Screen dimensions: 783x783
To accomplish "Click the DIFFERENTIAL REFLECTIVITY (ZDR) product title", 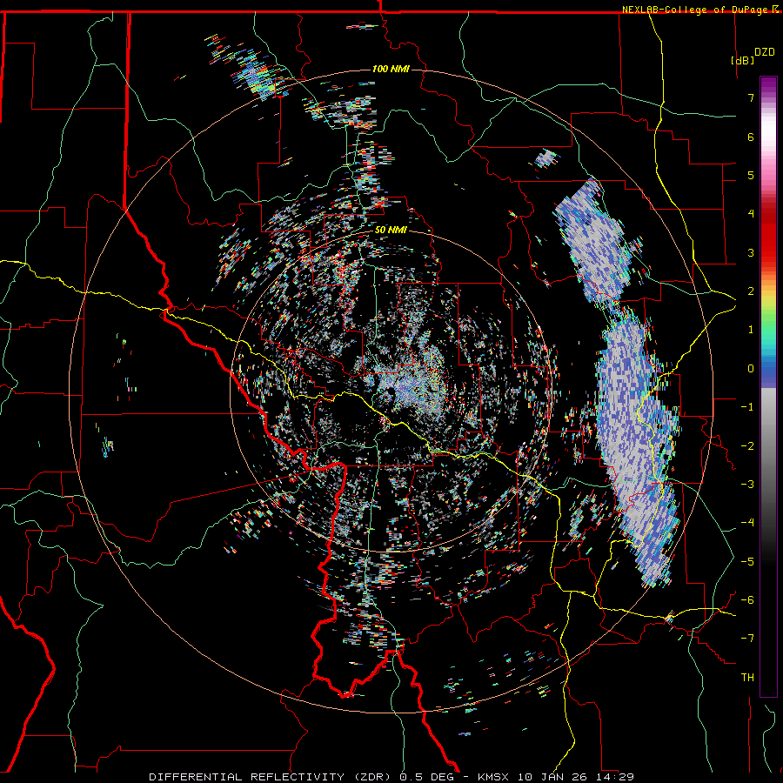I will click(x=271, y=777).
